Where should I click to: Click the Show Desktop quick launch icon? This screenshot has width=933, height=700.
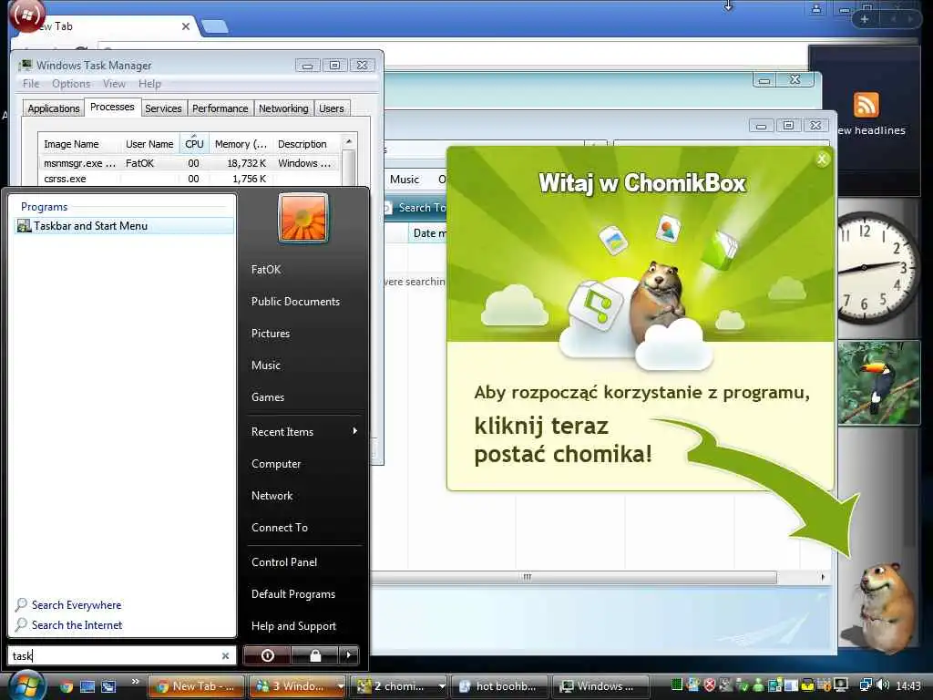pyautogui.click(x=87, y=686)
